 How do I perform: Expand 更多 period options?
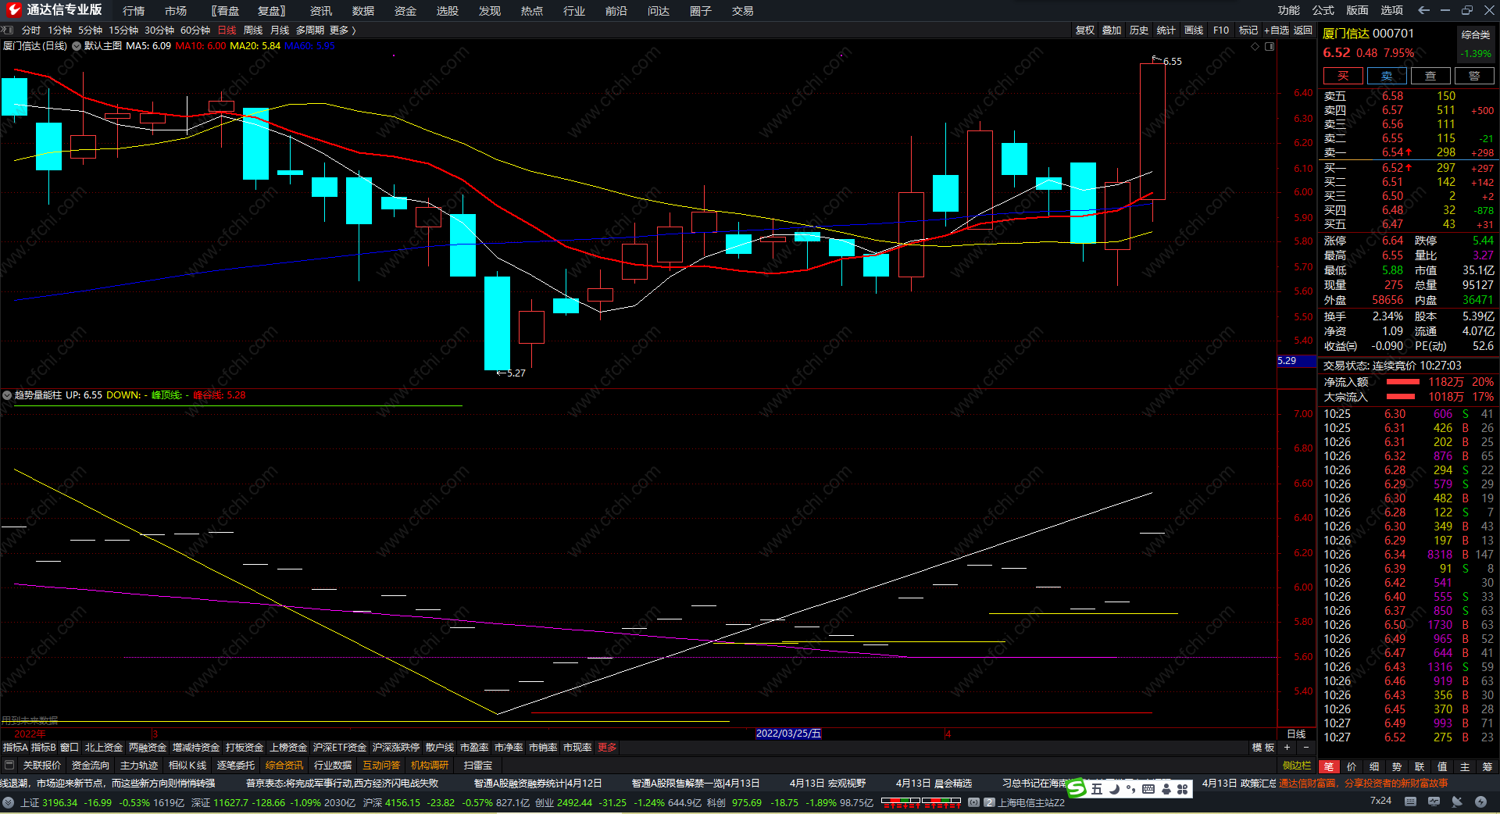[342, 30]
